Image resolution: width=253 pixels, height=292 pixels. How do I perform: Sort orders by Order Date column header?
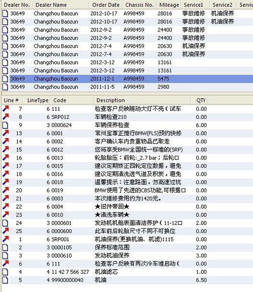pyautogui.click(x=105, y=5)
